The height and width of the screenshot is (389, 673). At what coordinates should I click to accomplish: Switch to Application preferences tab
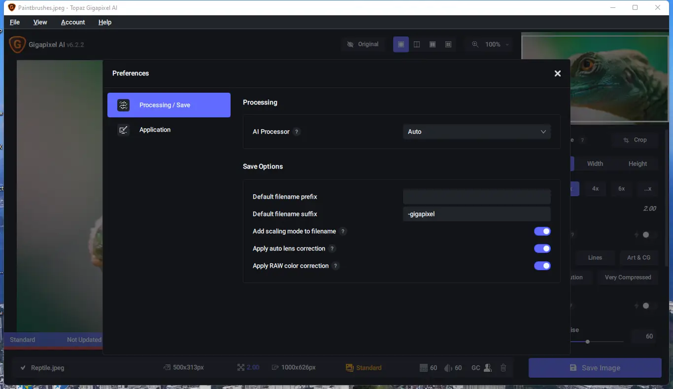coord(169,130)
